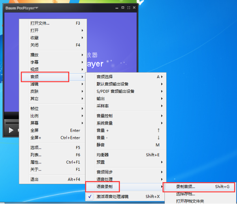
Task: Open 输出 submenu in audio menu
Action: [x=126, y=99]
